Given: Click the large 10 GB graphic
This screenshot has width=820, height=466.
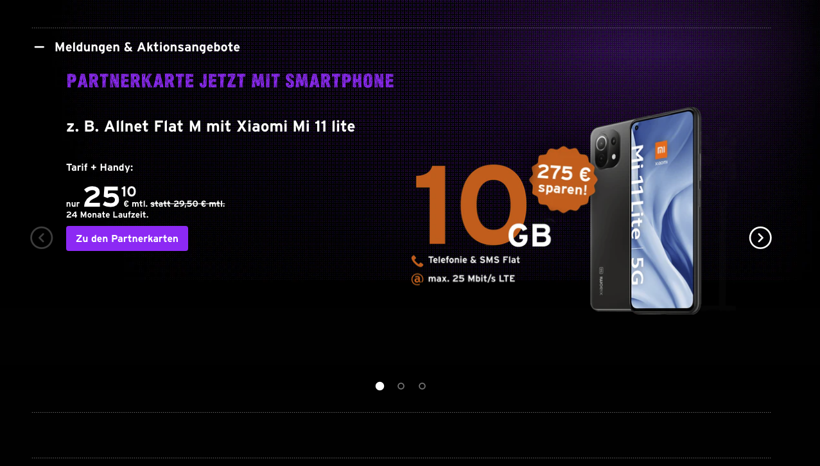Looking at the screenshot, I should click(483, 205).
